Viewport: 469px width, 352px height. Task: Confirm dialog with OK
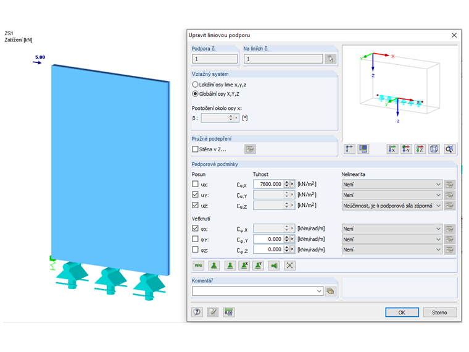click(402, 312)
